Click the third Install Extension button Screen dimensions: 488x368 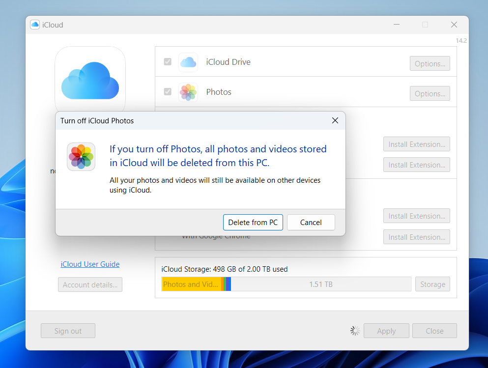click(416, 216)
